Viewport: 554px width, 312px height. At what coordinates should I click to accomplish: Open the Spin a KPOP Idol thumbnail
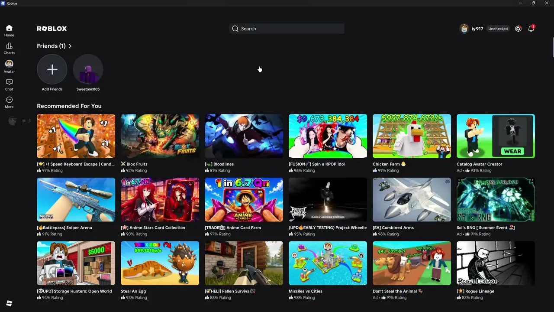(x=328, y=136)
